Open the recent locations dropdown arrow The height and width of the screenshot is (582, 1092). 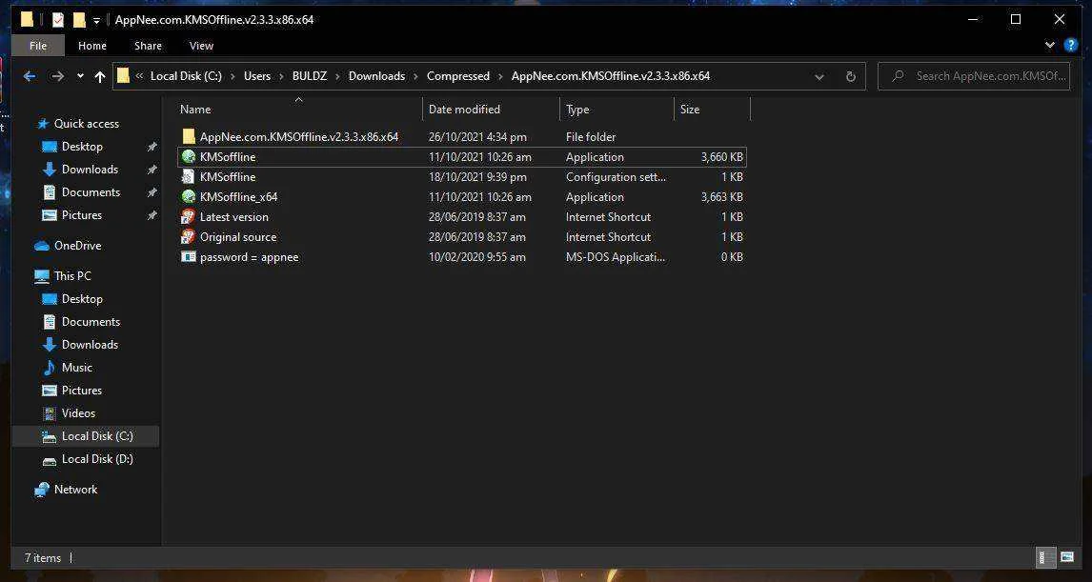point(81,76)
